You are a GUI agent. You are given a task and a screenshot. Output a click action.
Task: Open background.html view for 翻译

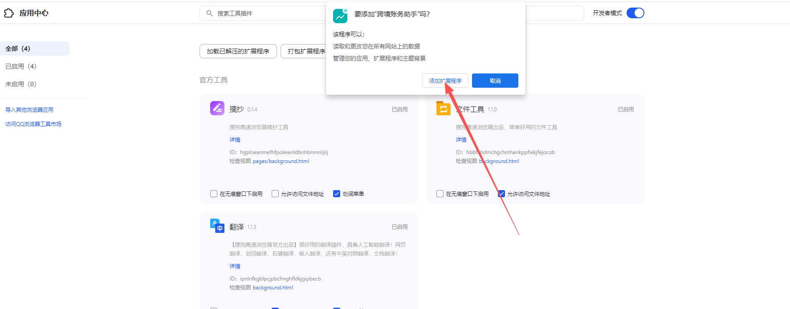[x=273, y=288]
